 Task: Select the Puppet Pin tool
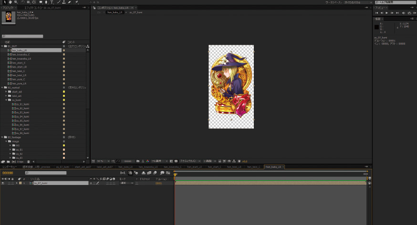point(77,2)
